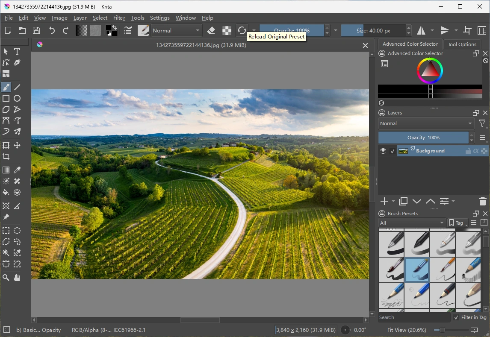Image resolution: width=490 pixels, height=337 pixels.
Task: Toggle preserve alpha checkerboard button
Action: (227, 30)
